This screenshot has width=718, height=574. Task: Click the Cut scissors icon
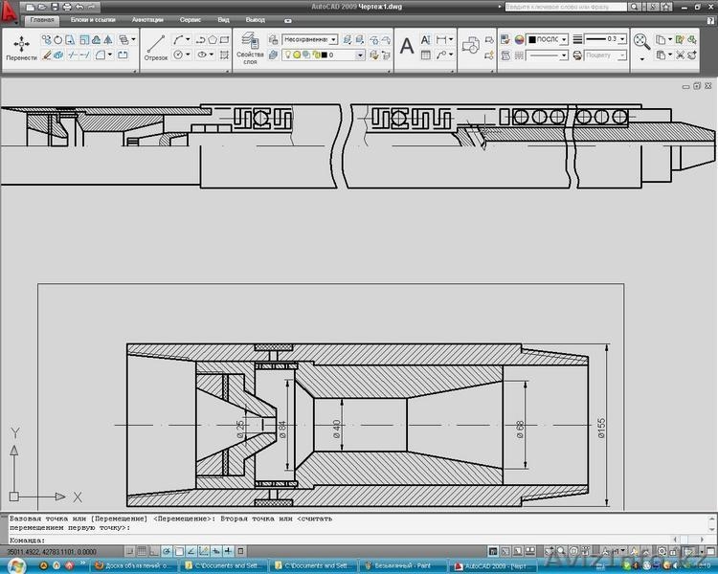pos(680,55)
